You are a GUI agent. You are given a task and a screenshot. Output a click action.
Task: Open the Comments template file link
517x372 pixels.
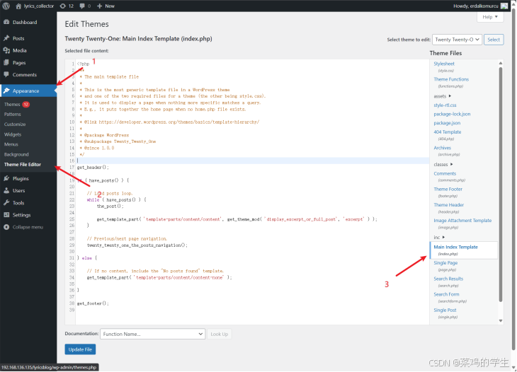click(x=445, y=174)
